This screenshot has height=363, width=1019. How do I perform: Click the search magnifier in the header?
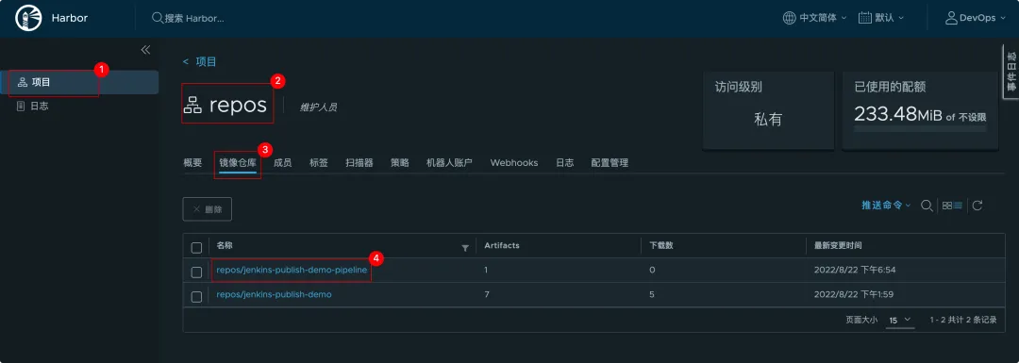tap(158, 18)
